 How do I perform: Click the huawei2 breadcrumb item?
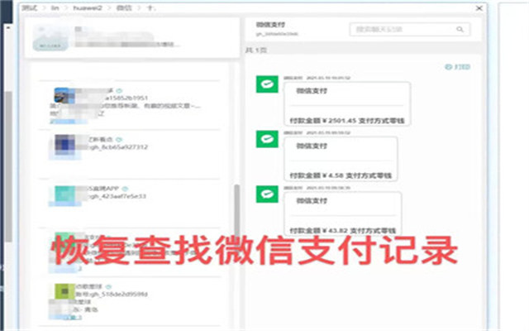pyautogui.click(x=88, y=7)
